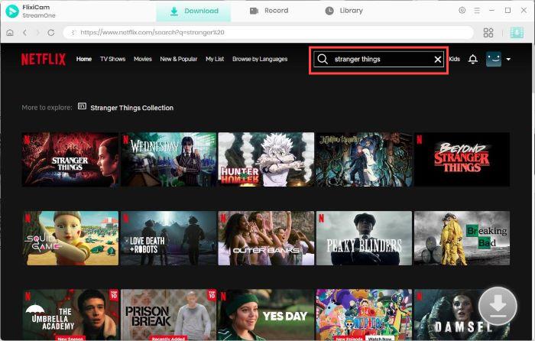
Task: Open the Stranger Things Collection link
Action: click(131, 108)
